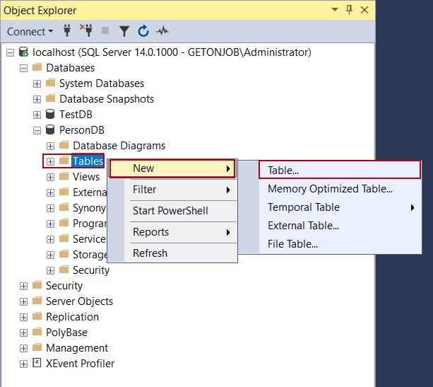This screenshot has height=387, width=433.
Task: Click the XEvent Profiler icon
Action: point(37,364)
